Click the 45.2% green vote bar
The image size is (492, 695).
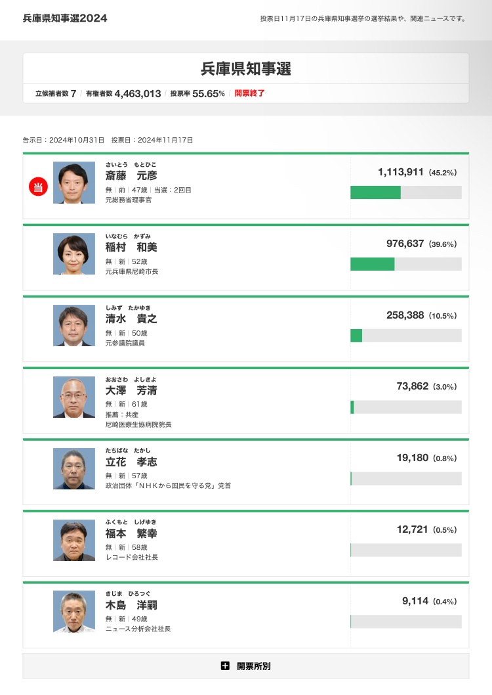click(x=376, y=192)
